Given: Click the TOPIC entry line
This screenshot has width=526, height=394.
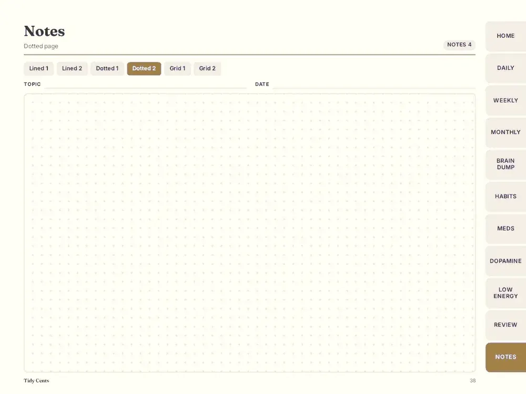Looking at the screenshot, I should (146, 85).
